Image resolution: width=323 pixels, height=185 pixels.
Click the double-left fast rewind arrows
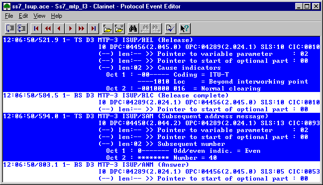(48, 28)
